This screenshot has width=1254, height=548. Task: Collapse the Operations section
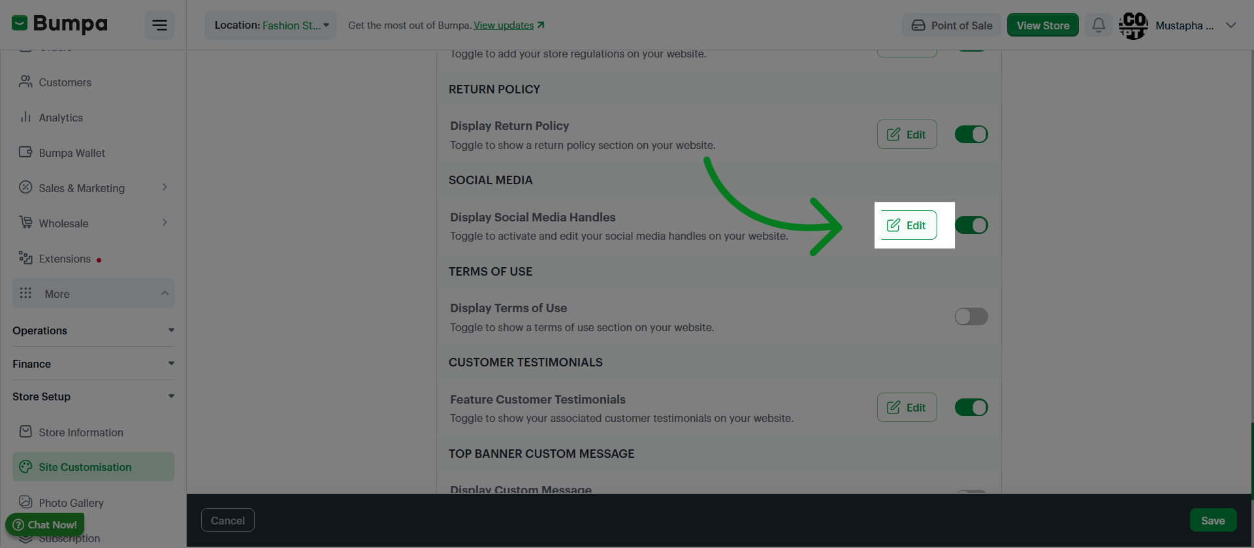coord(171,330)
